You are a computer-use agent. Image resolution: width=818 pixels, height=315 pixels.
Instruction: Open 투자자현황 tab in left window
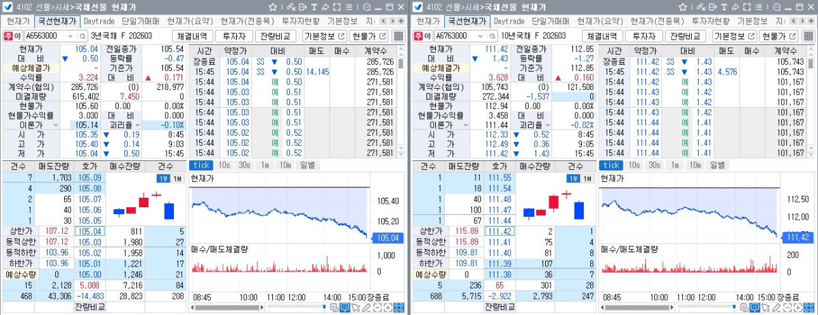(300, 21)
